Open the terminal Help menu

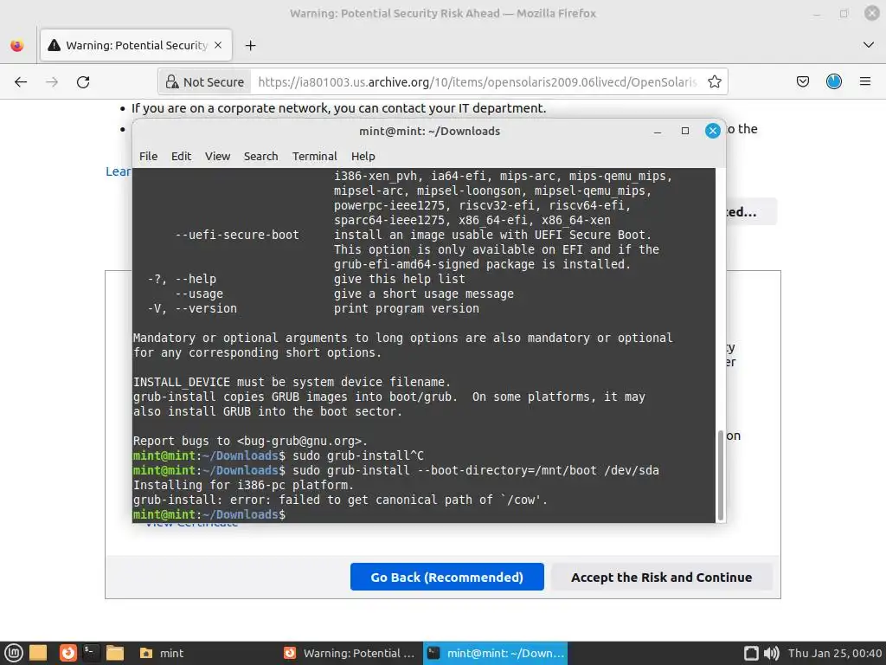point(363,156)
